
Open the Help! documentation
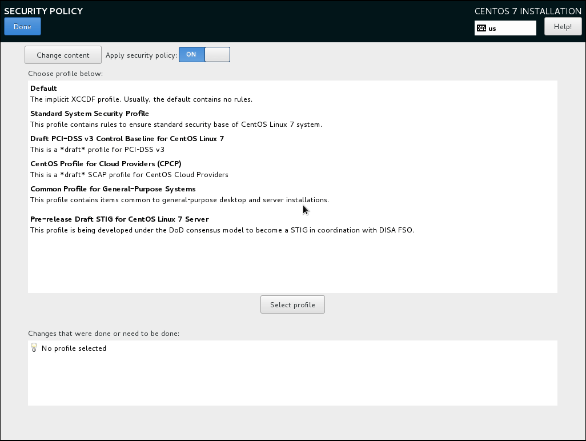click(x=563, y=26)
